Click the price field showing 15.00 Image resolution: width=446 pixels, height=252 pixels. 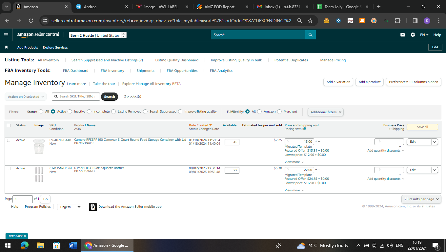[x=299, y=142]
